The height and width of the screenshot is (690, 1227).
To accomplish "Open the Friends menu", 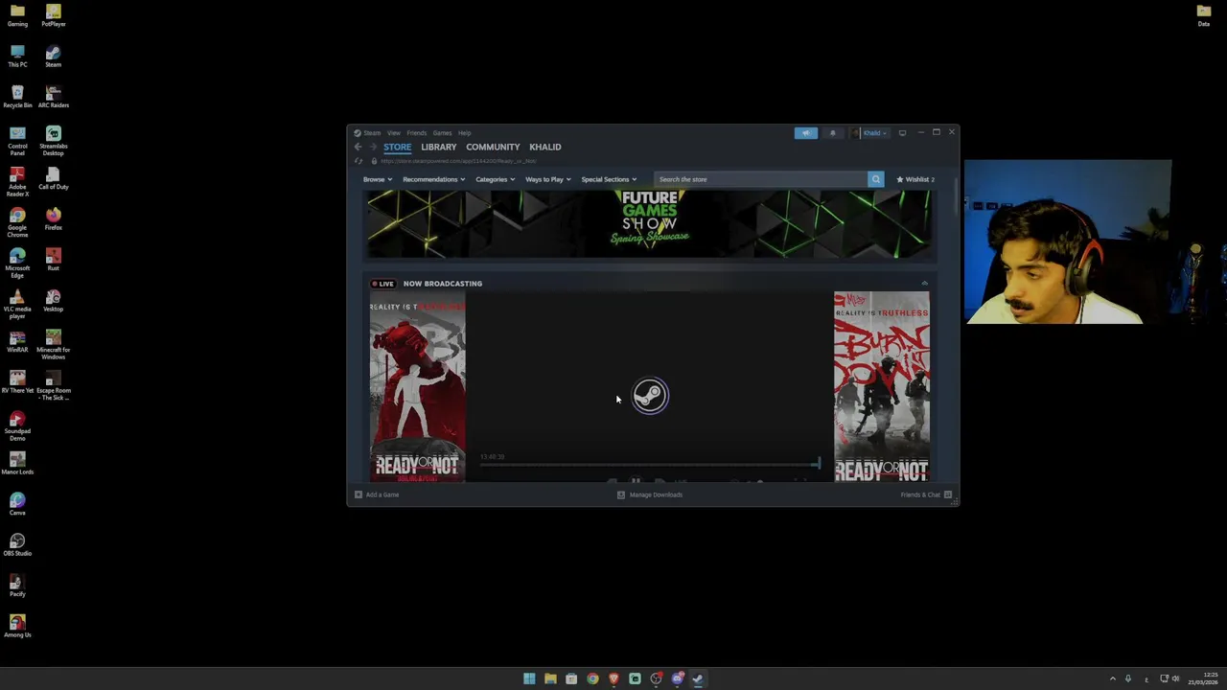I will (x=417, y=133).
